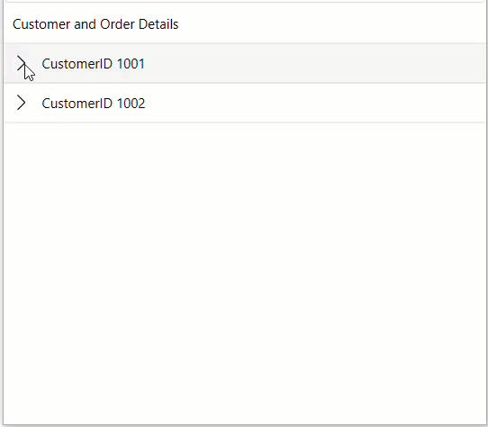Image resolution: width=488 pixels, height=427 pixels.
Task: Show order details for customer 1002
Action: [22, 103]
